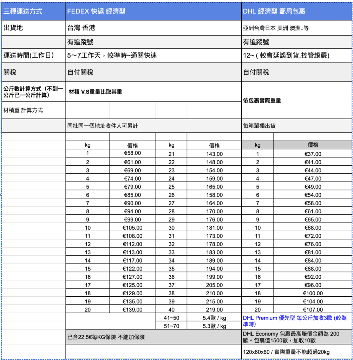This screenshot has height=360, width=353.
Task: Click the price cell "176.00"
Action: tap(214, 219)
